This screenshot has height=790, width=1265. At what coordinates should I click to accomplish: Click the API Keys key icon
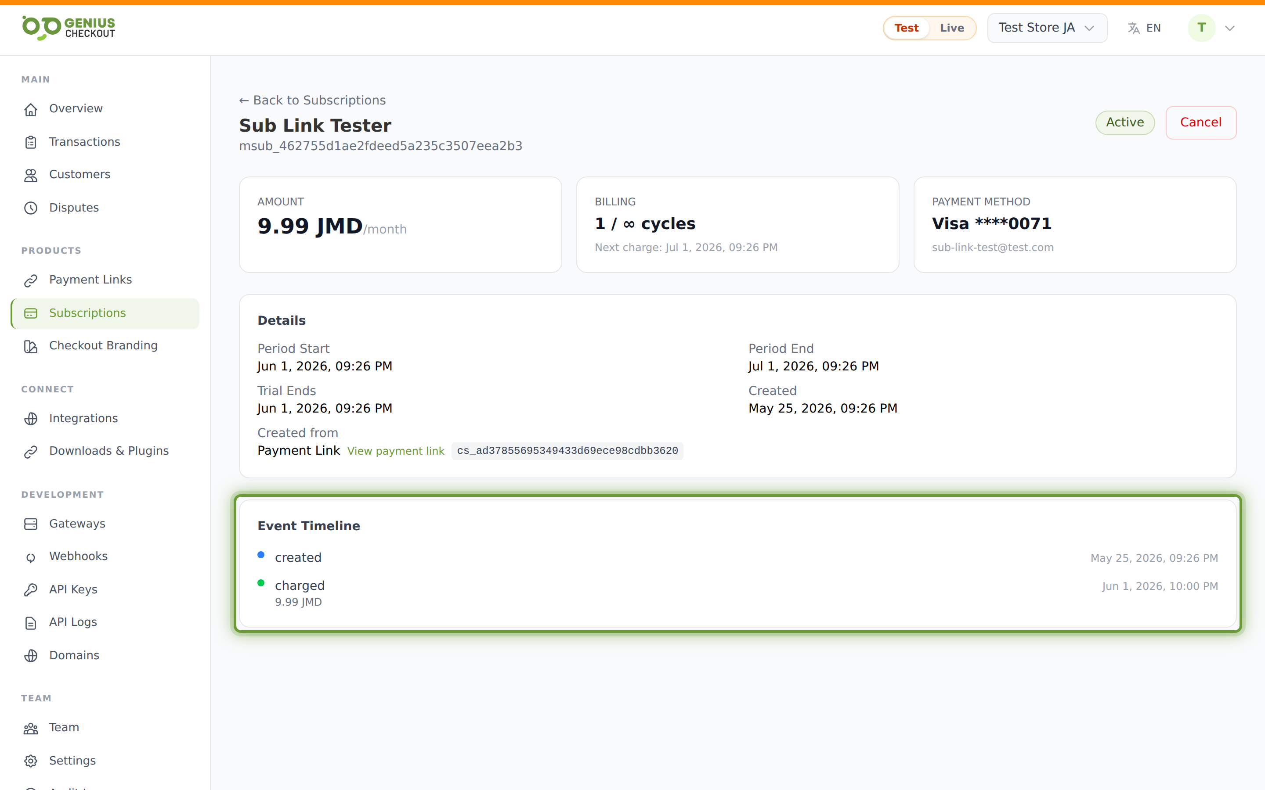[x=31, y=590]
